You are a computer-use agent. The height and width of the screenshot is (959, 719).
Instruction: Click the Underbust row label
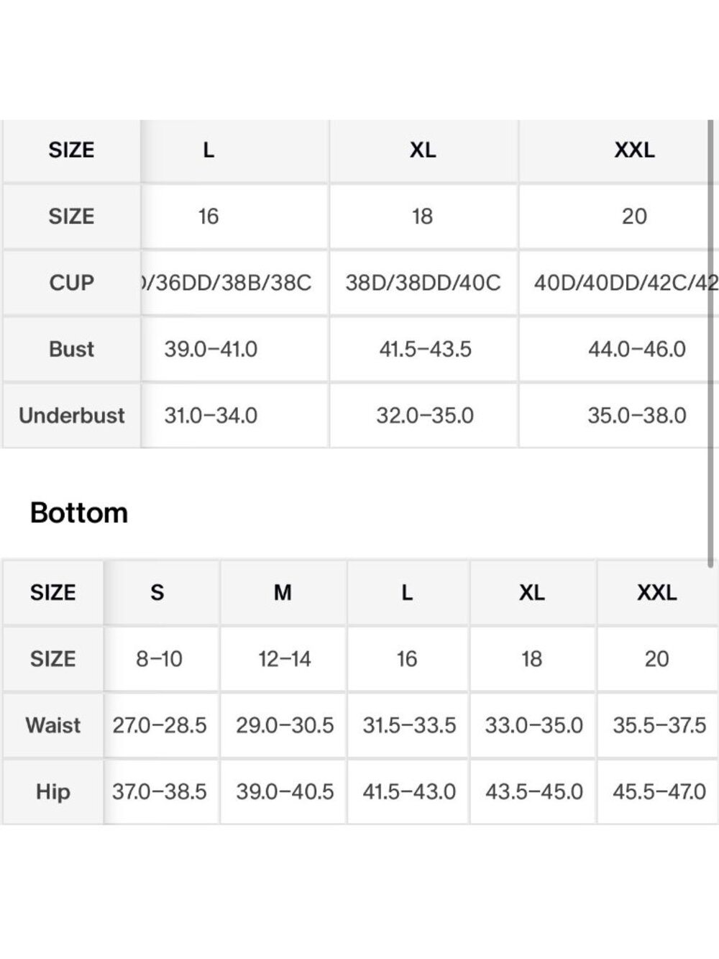click(71, 415)
